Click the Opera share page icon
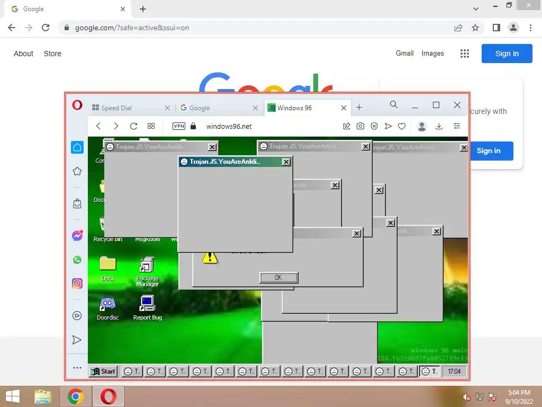The width and height of the screenshot is (542, 407). coord(347,126)
